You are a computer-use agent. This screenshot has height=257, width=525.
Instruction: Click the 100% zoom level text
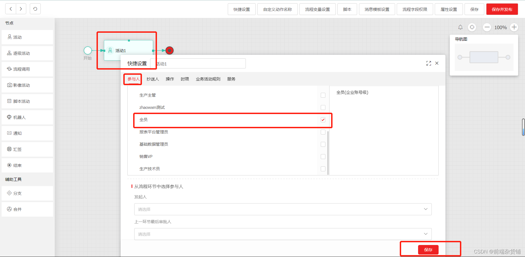pos(501,28)
